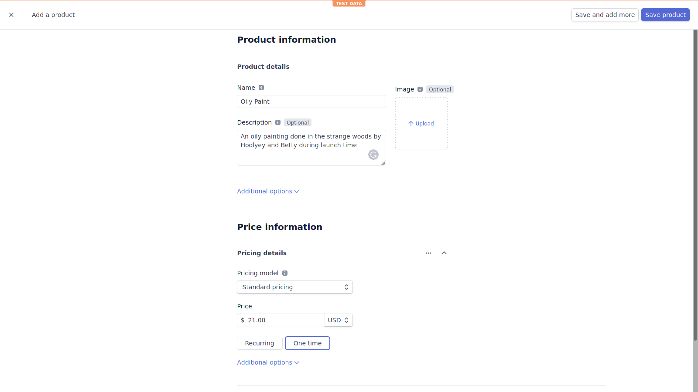Select the Recurring billing option
The height and width of the screenshot is (392, 698).
click(x=260, y=343)
